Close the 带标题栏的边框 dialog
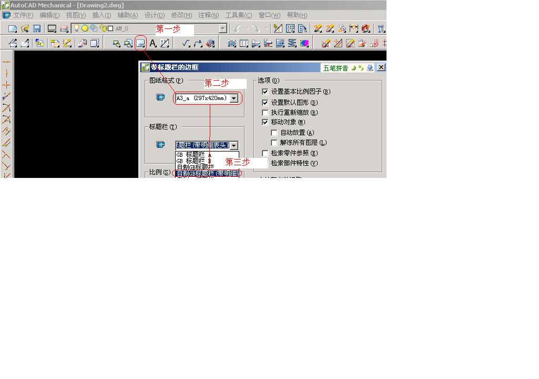The width and height of the screenshot is (539, 379). coord(381,67)
